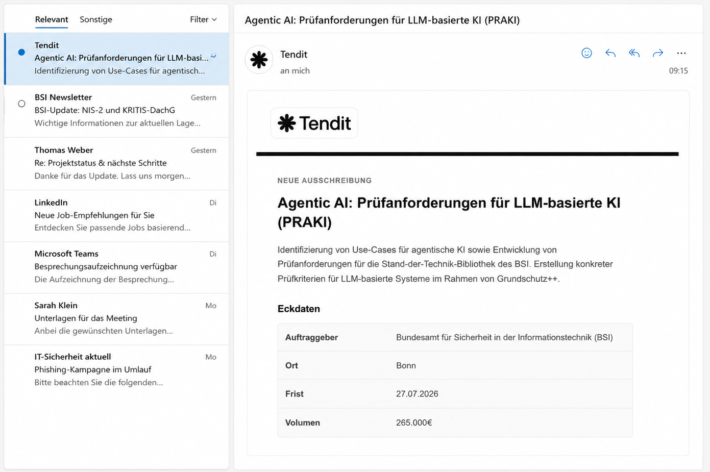The height and width of the screenshot is (472, 710).
Task: Reply to the Tendit email
Action: coord(610,53)
